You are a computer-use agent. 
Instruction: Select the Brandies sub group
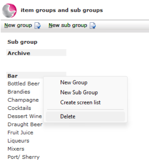(x=19, y=92)
